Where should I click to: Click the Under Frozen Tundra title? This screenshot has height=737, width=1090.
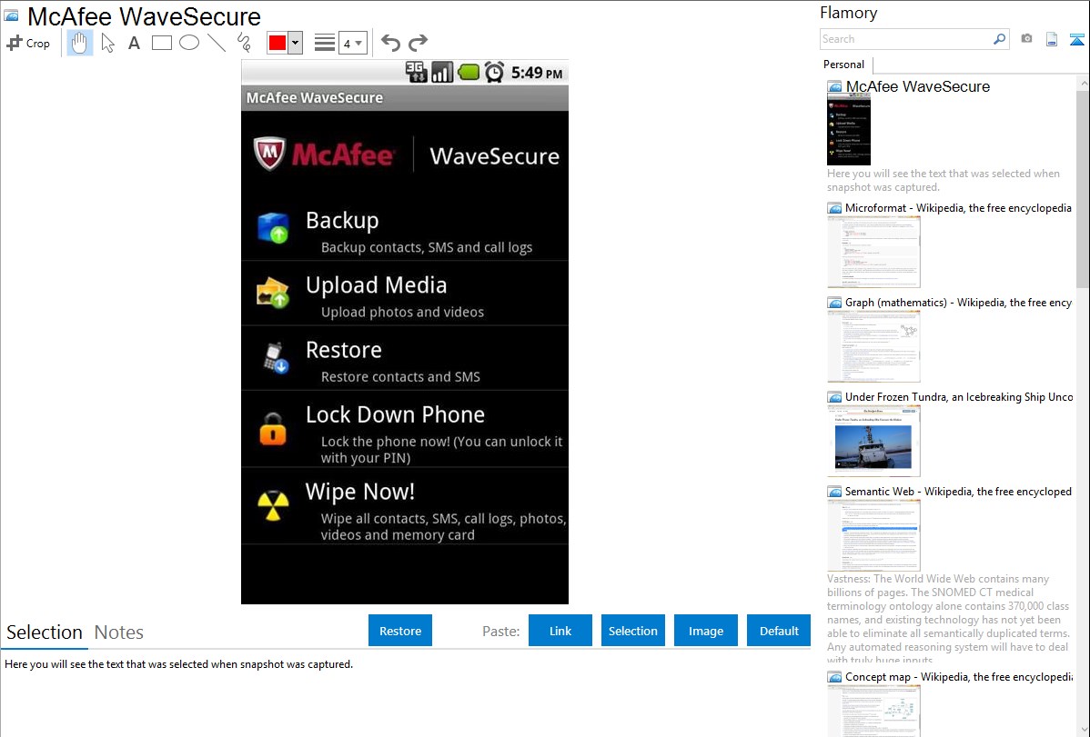click(959, 396)
